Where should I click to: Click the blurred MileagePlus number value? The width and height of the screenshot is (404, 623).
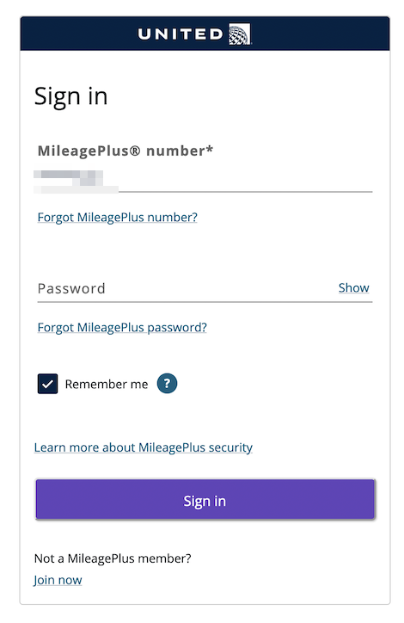[x=76, y=182]
